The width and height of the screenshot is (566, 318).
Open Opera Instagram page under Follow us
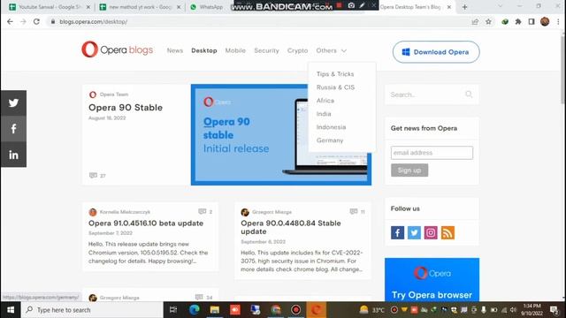pyautogui.click(x=431, y=232)
